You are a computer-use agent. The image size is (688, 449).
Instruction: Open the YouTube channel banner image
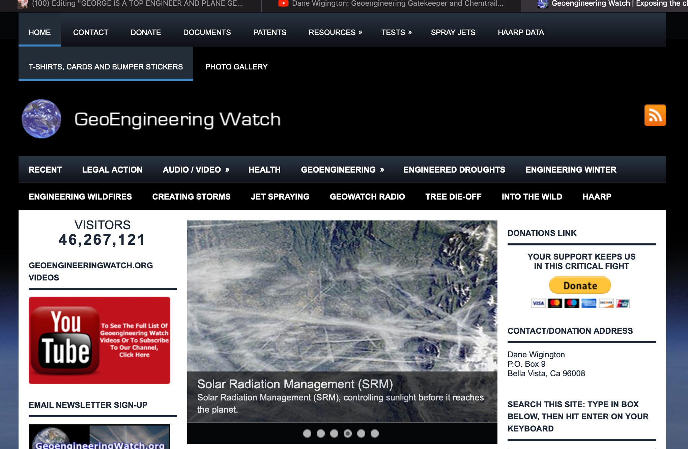pos(99,340)
